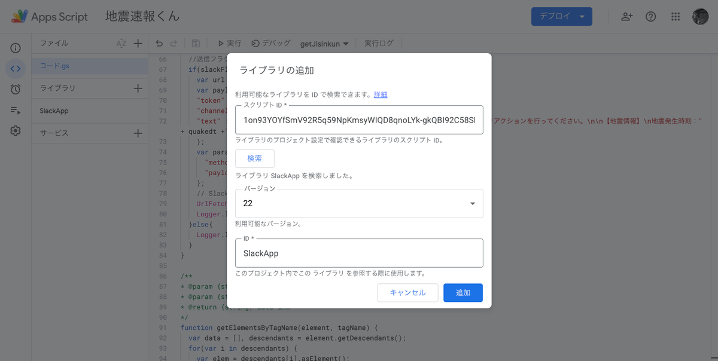
Task: Share project with add-person icon
Action: point(627,17)
